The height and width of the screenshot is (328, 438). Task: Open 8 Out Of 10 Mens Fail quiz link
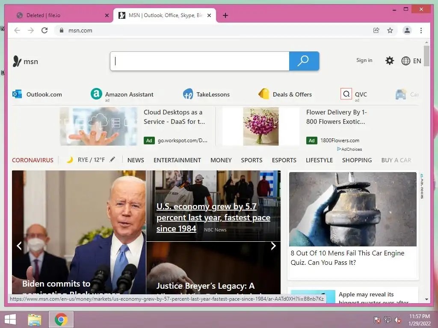[347, 258]
